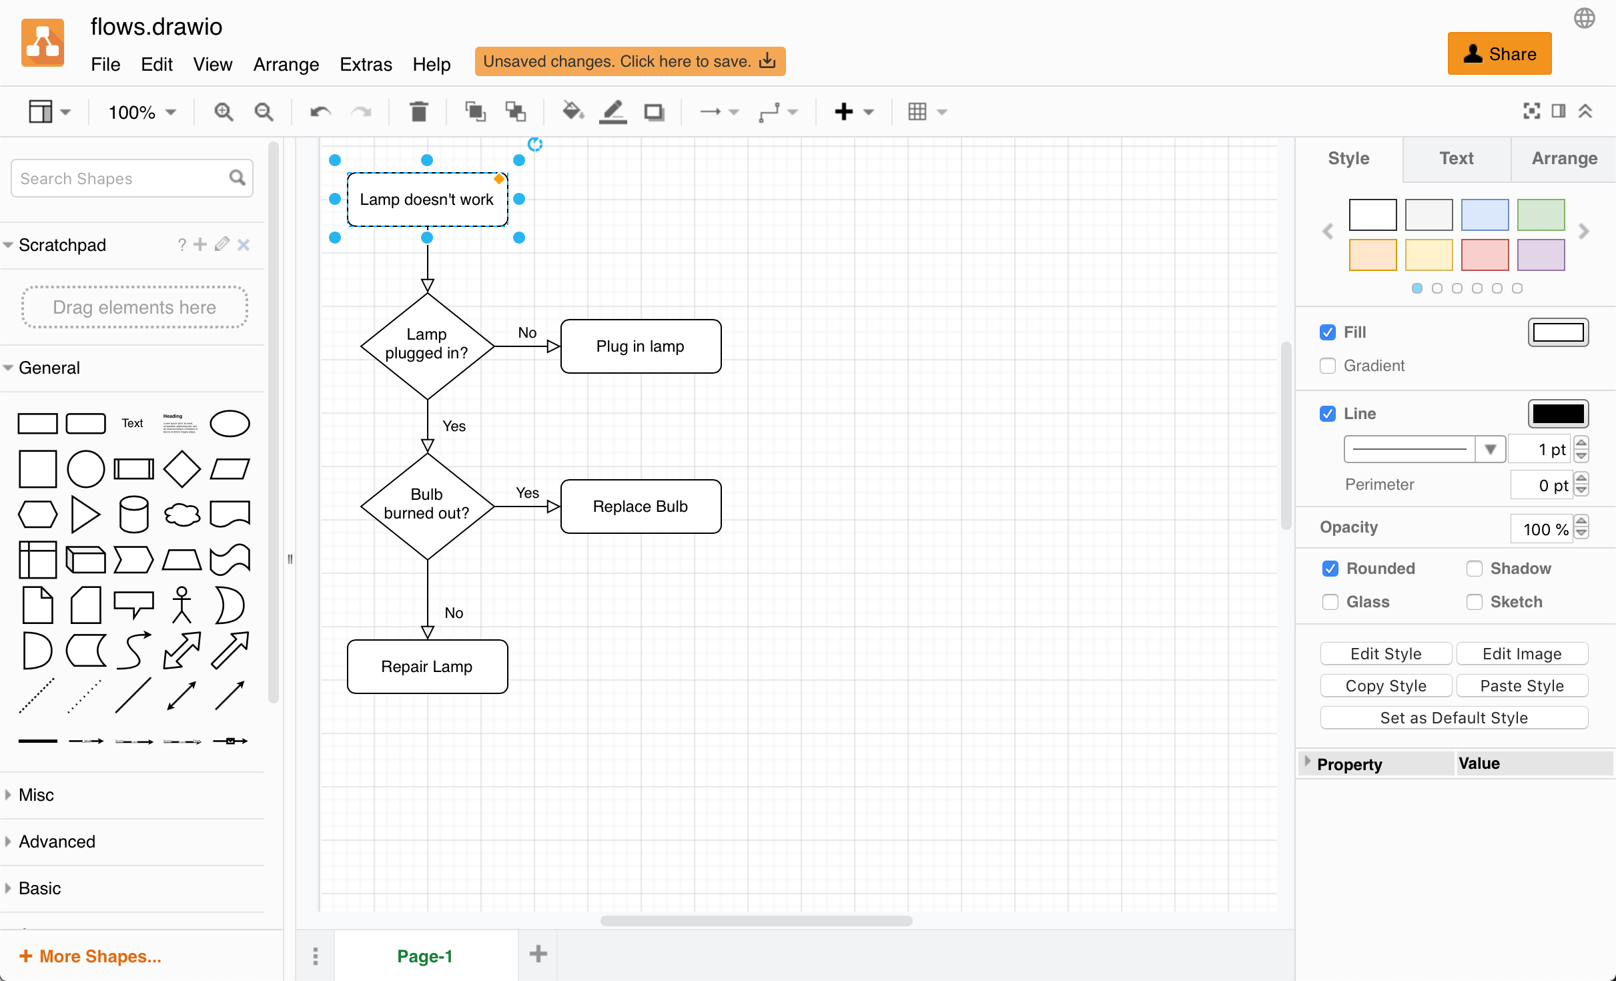The image size is (1616, 981).
Task: Switch to the Text tab
Action: [1455, 157]
